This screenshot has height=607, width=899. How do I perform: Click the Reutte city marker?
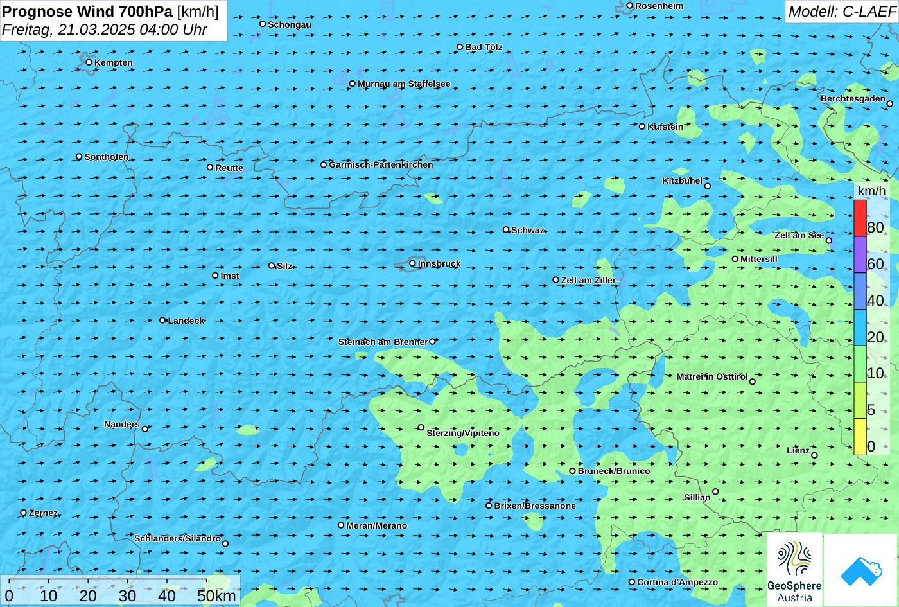tap(209, 167)
